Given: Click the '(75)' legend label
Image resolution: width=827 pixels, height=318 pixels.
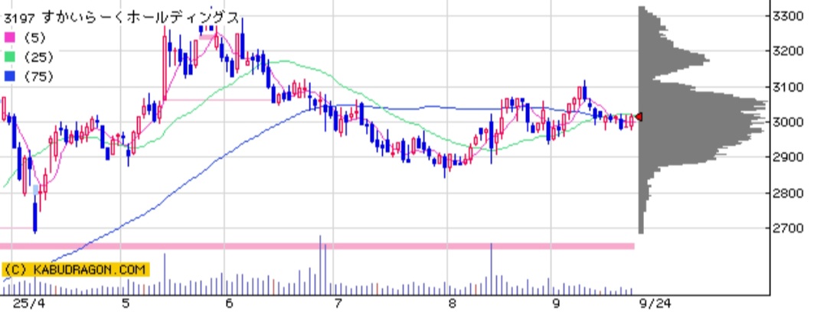Looking at the screenshot, I should 38,77.
